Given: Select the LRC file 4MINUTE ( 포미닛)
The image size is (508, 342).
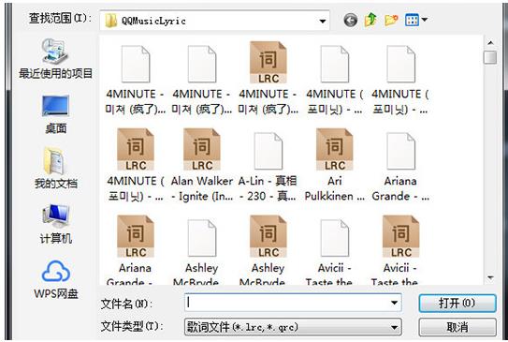Looking at the screenshot, I should click(136, 166).
